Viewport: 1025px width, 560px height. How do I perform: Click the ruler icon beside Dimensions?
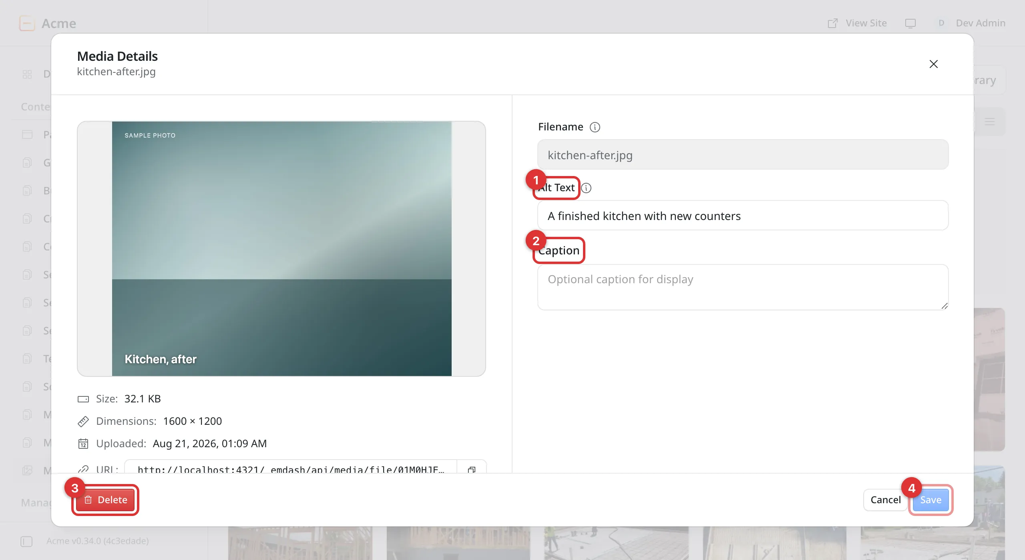click(x=83, y=421)
